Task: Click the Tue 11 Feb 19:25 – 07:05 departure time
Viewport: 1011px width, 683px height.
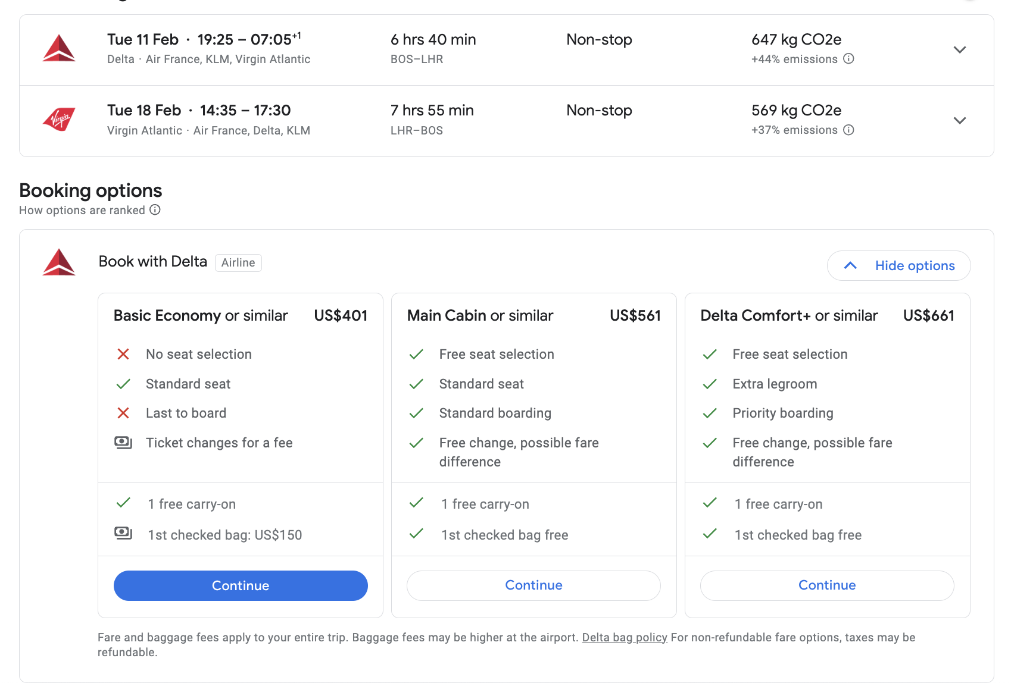Action: 204,39
